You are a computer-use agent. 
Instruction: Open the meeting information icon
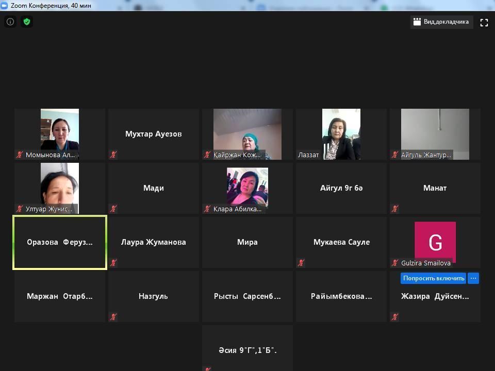[10, 22]
